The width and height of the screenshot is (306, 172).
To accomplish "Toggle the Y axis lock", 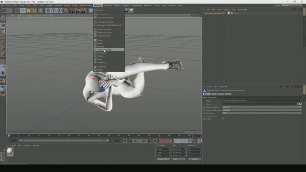I will click(x=54, y=11).
